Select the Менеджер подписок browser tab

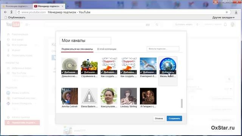tap(49, 6)
